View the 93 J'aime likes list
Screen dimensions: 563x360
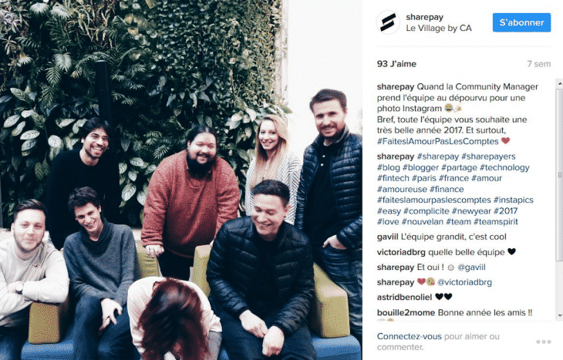tap(396, 64)
